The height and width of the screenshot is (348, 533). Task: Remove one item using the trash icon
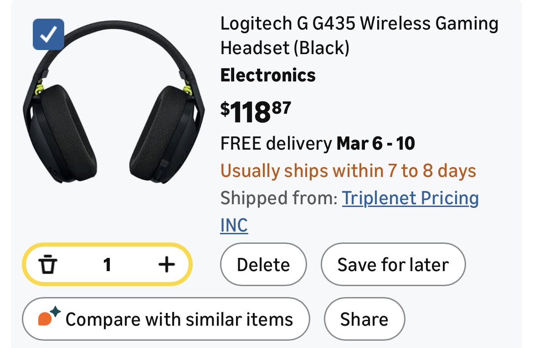[48, 264]
